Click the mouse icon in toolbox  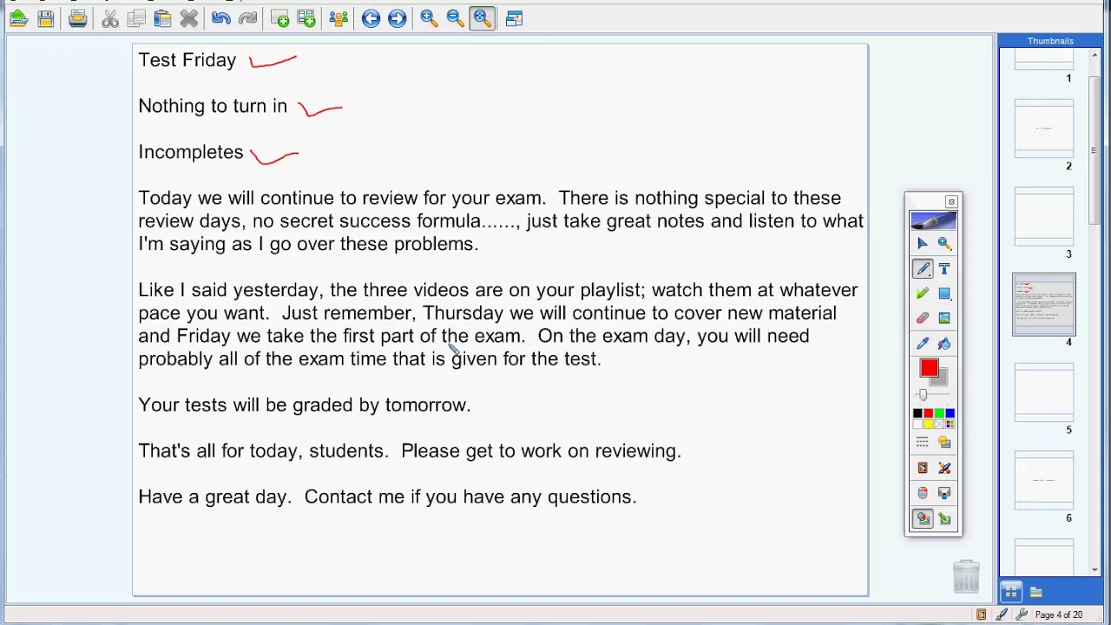pos(922,493)
